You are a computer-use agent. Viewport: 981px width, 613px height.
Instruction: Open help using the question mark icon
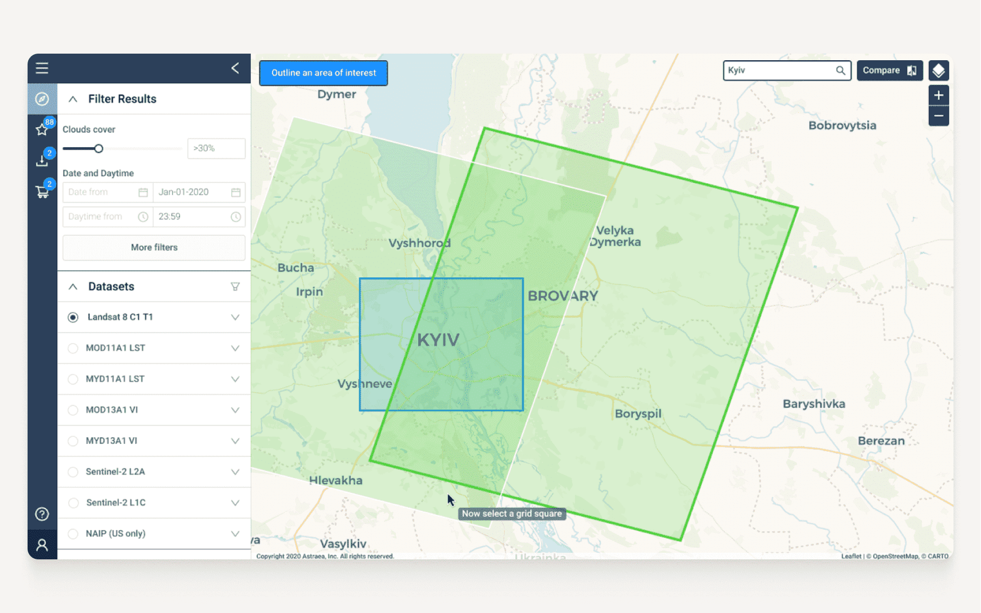tap(42, 514)
